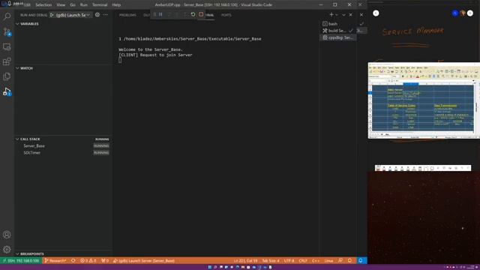Viewport: 480px width, 270px height.
Task: Open the Manage gear icon
Action: click(7, 249)
